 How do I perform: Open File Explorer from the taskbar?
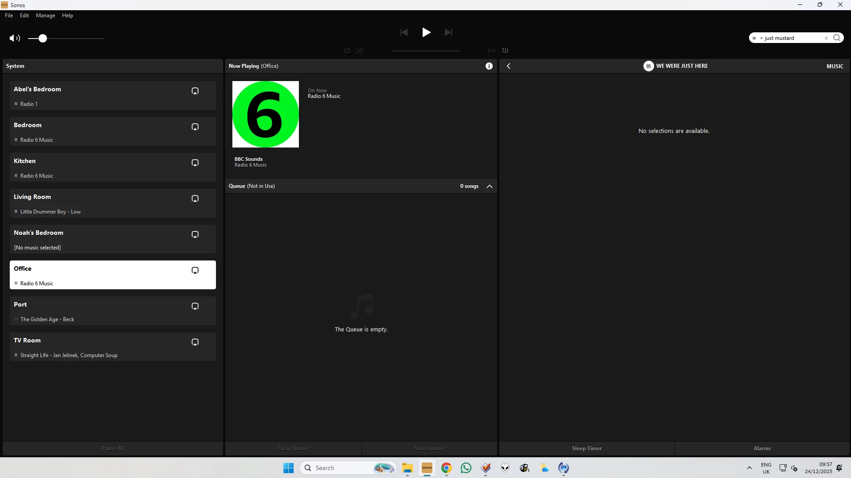point(407,468)
